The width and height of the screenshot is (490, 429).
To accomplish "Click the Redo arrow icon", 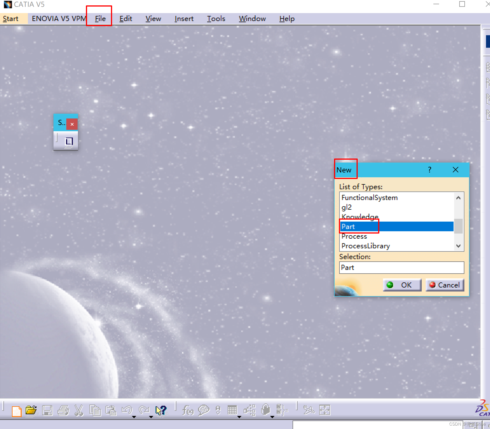I will 144,410.
